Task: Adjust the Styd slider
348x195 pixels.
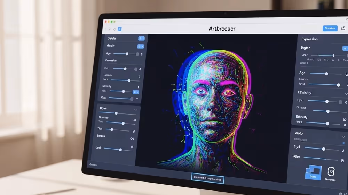Action: coord(324,149)
